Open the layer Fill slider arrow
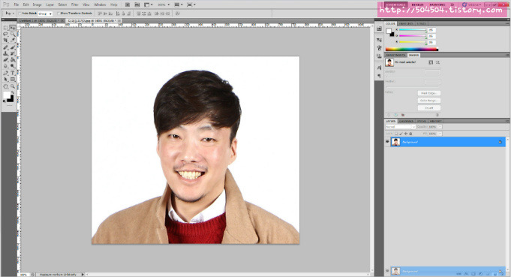This screenshot has width=511, height=277. [440, 134]
